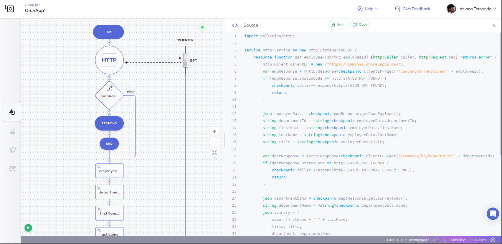
Task: Click the RESPOND node
Action: (x=109, y=123)
